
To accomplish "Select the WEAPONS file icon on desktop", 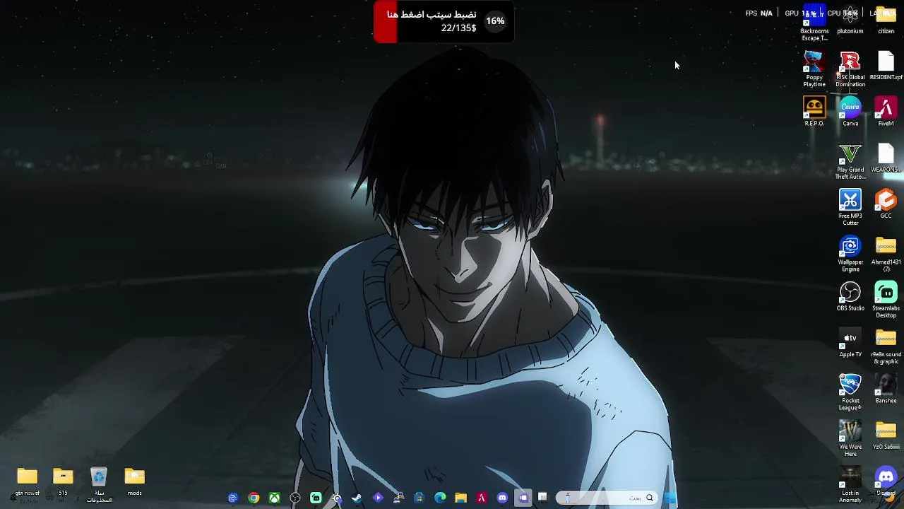I will click(886, 158).
